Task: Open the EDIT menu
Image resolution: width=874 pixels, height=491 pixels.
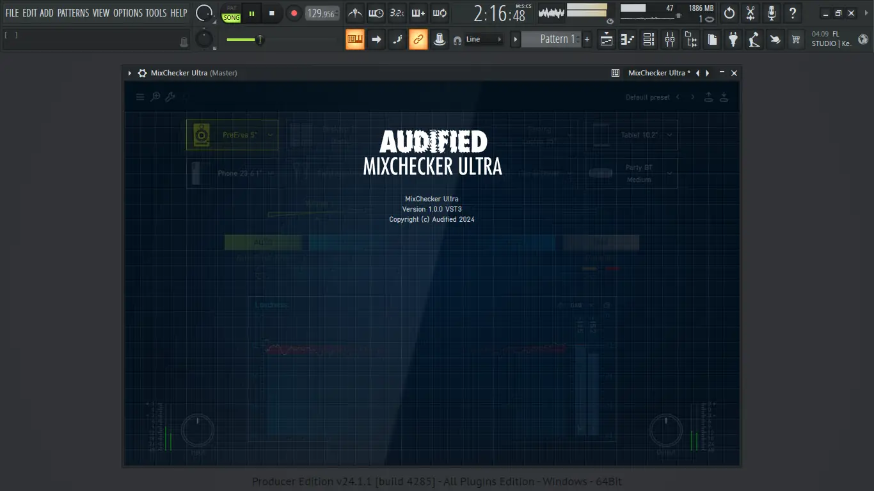Action: pos(29,13)
